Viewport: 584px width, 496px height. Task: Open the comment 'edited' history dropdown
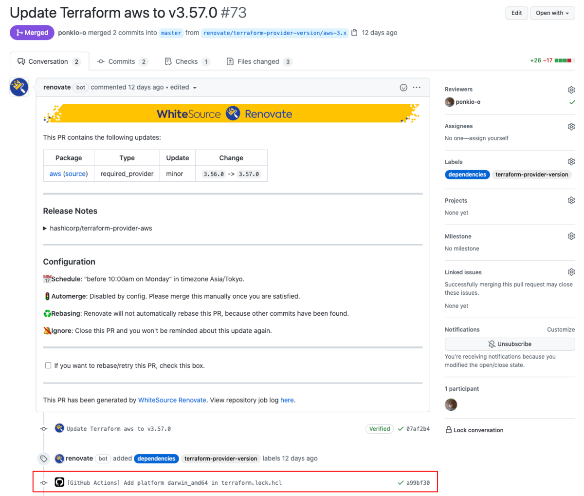tap(183, 87)
